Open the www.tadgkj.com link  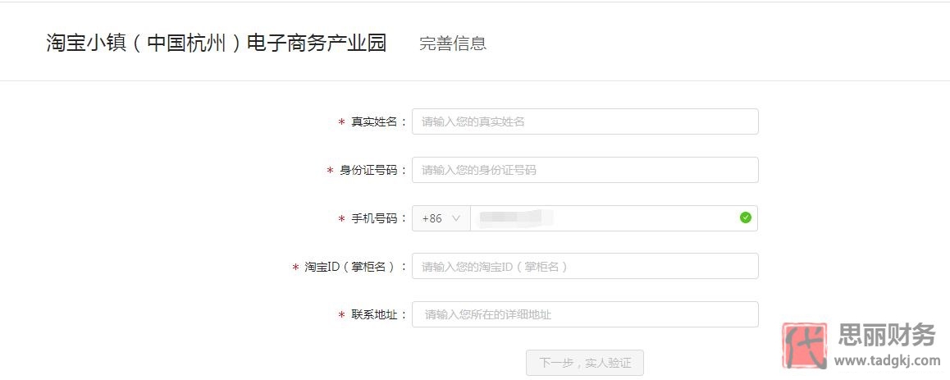click(887, 360)
